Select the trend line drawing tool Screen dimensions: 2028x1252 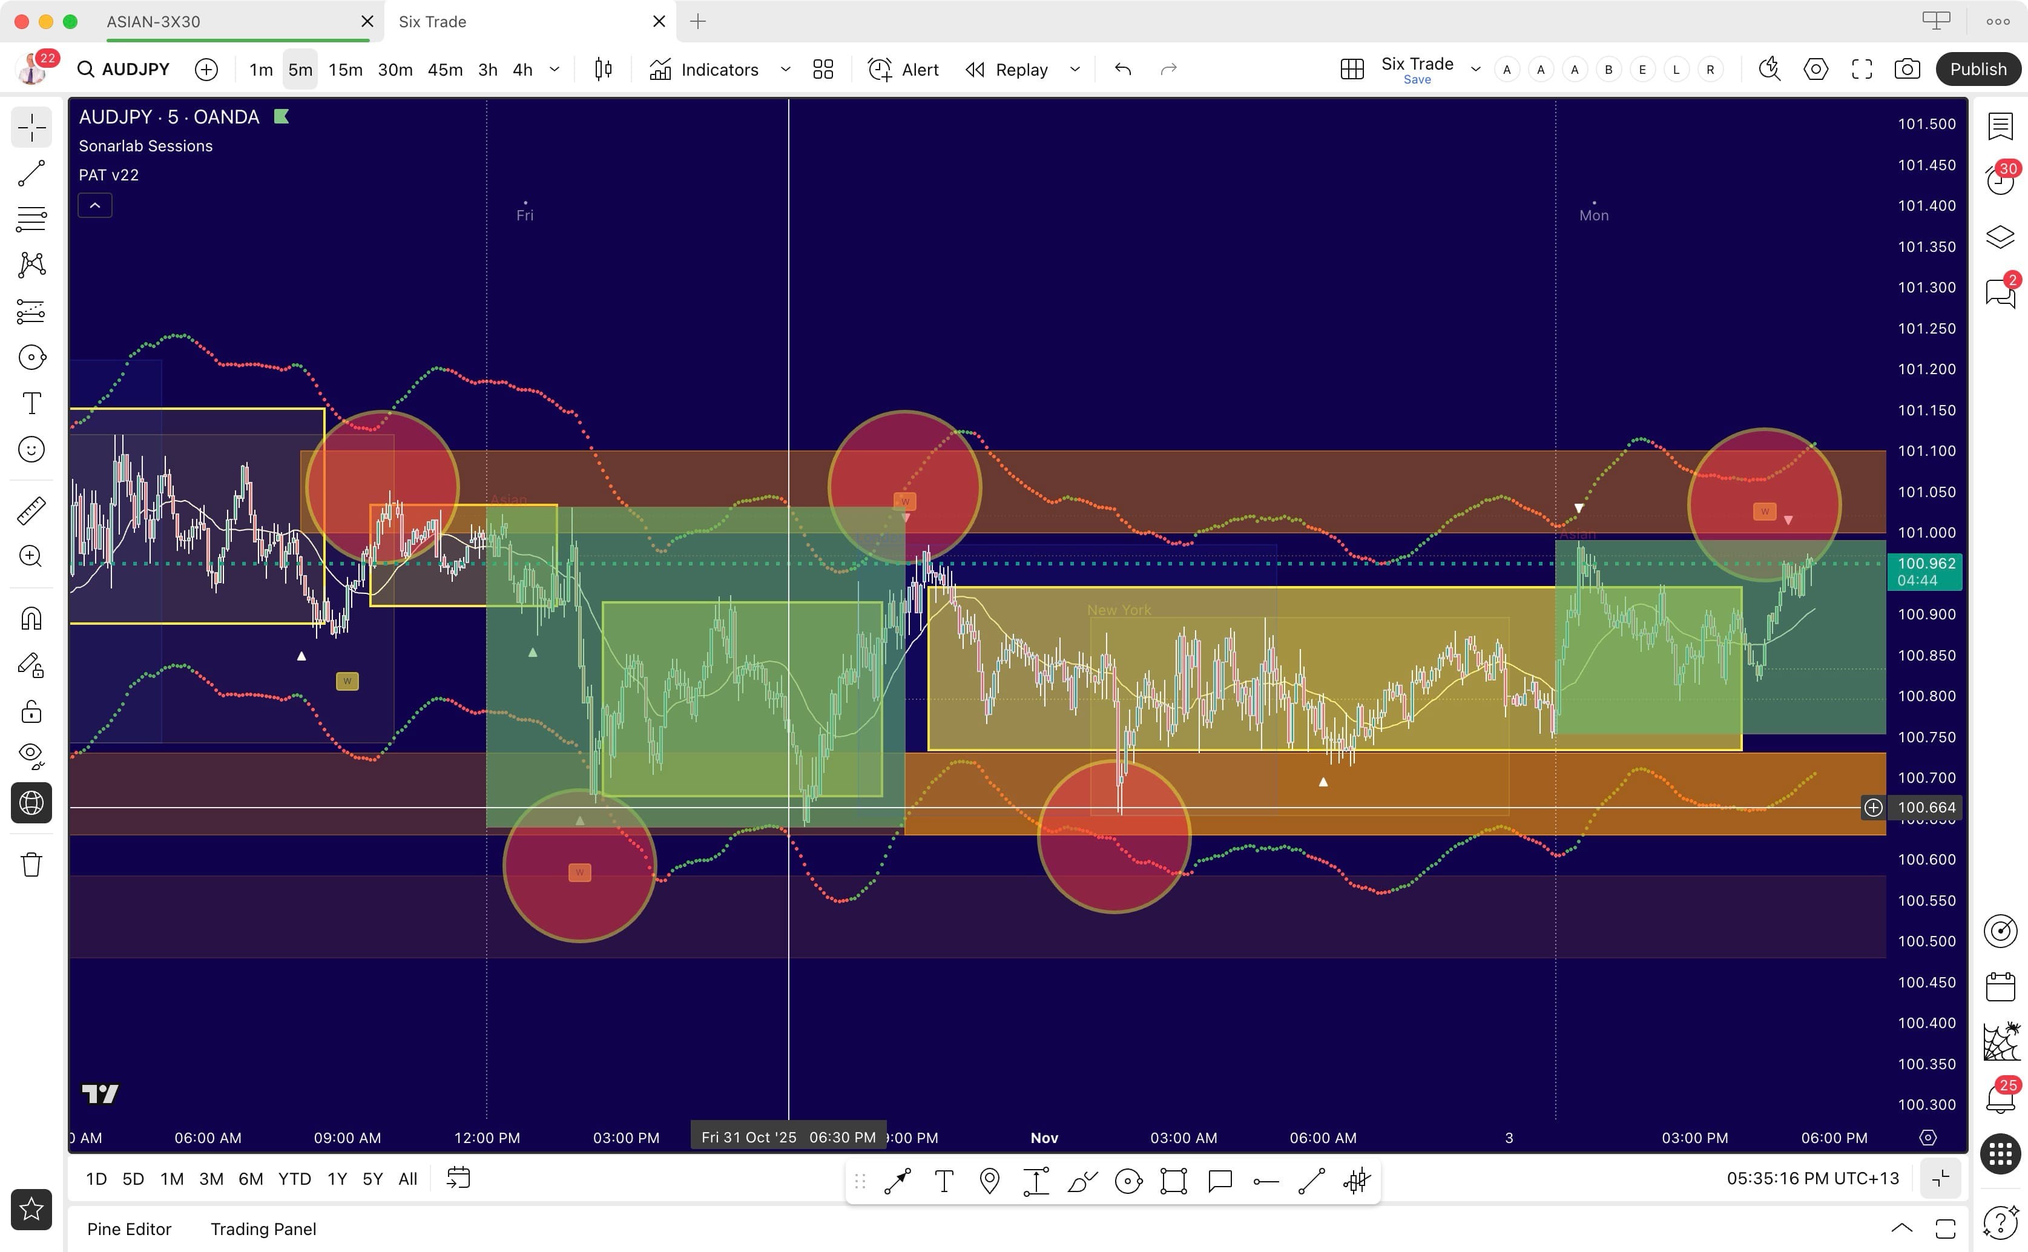pyautogui.click(x=31, y=173)
